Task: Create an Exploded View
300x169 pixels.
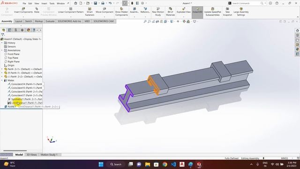Action: tap(184, 10)
